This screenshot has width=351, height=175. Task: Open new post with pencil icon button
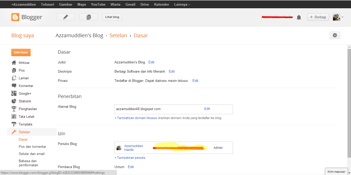pos(66,17)
